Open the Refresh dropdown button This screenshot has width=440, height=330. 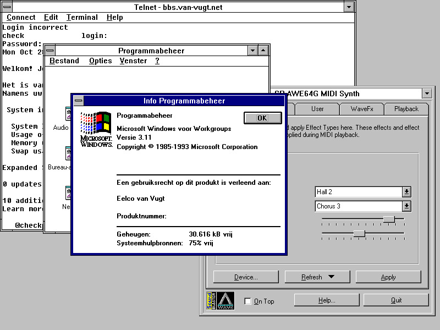[x=318, y=277]
